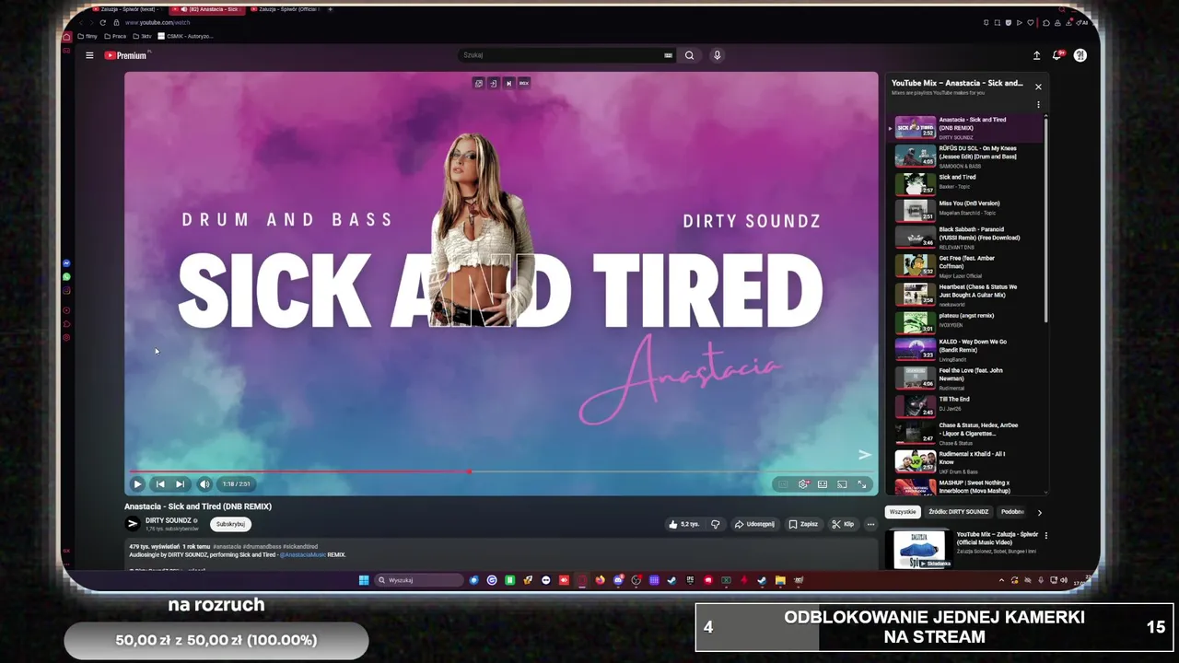This screenshot has width=1179, height=663.
Task: Like the video showing 5,2 tys.
Action: point(683,524)
